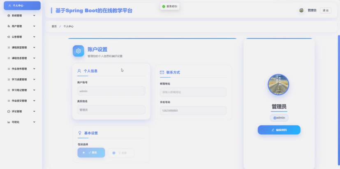Click the small avatar in the top bar
The width and height of the screenshot is (340, 169).
[301, 10]
